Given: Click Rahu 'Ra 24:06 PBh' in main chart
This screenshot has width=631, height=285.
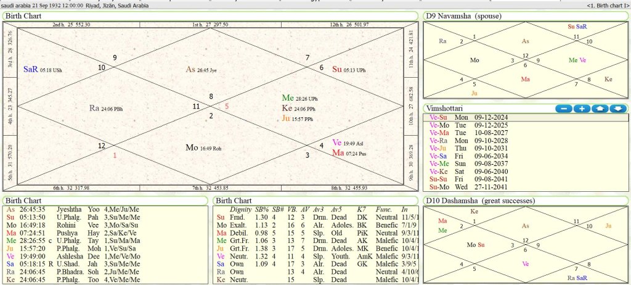Looking at the screenshot, I should point(105,108).
